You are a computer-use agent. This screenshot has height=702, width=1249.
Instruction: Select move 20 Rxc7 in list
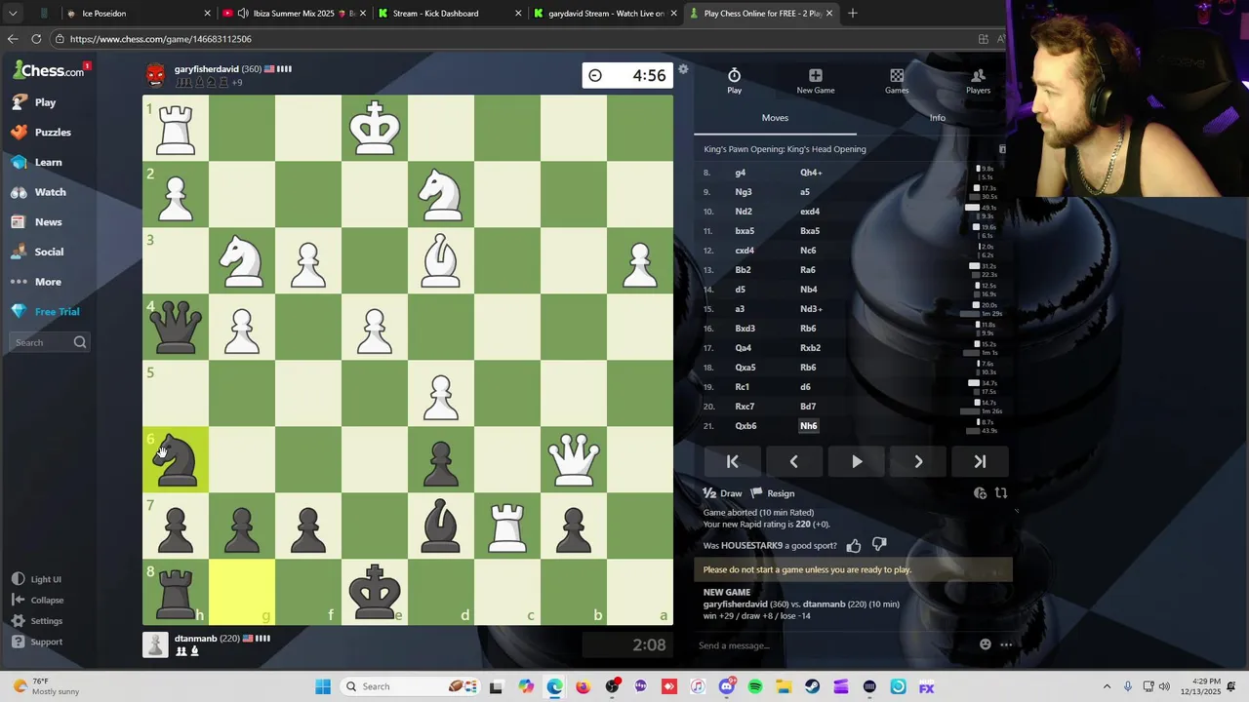pos(745,407)
